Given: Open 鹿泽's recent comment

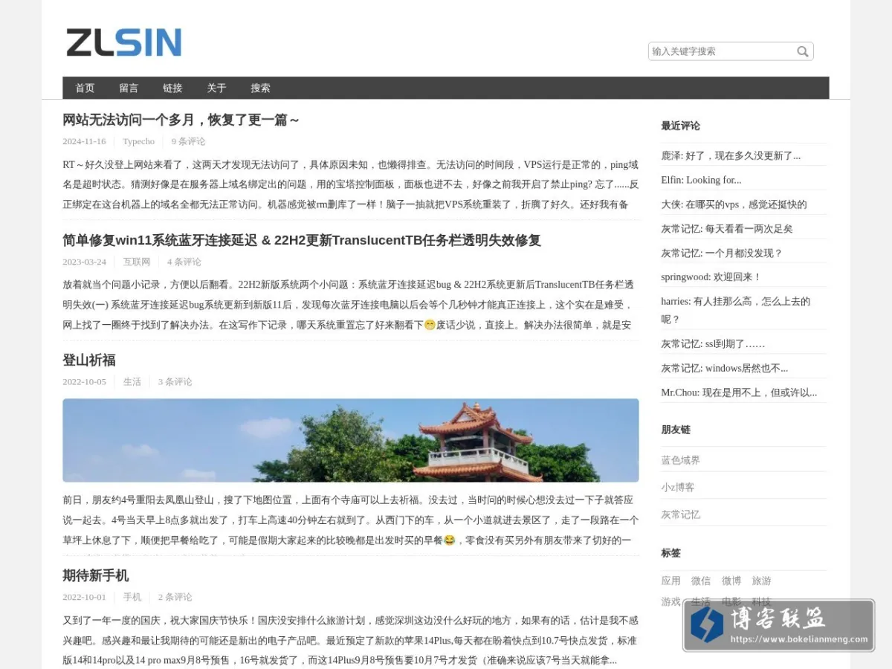Looking at the screenshot, I should 731,155.
